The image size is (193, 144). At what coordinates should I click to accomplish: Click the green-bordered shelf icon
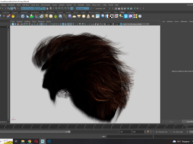tap(41, 16)
